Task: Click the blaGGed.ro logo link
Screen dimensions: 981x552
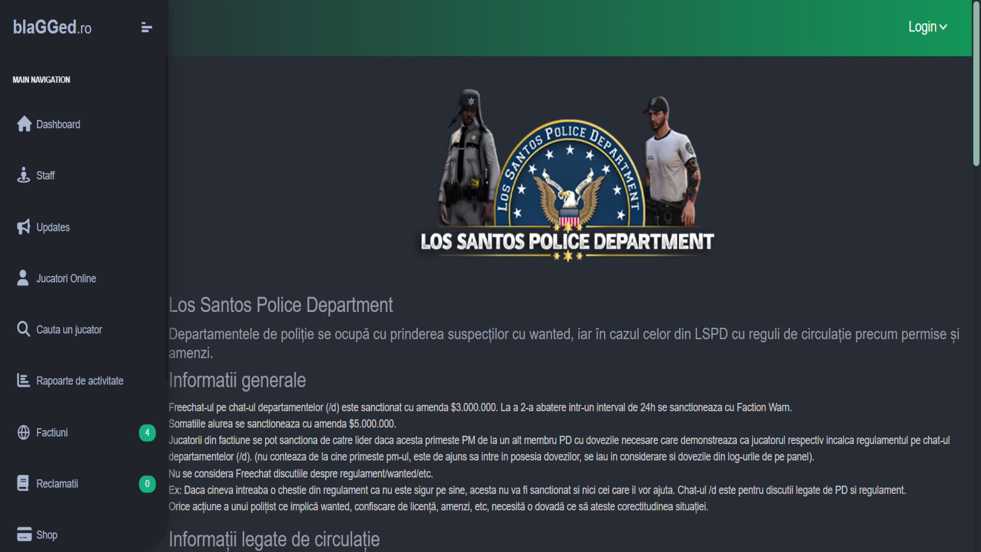Action: (52, 27)
